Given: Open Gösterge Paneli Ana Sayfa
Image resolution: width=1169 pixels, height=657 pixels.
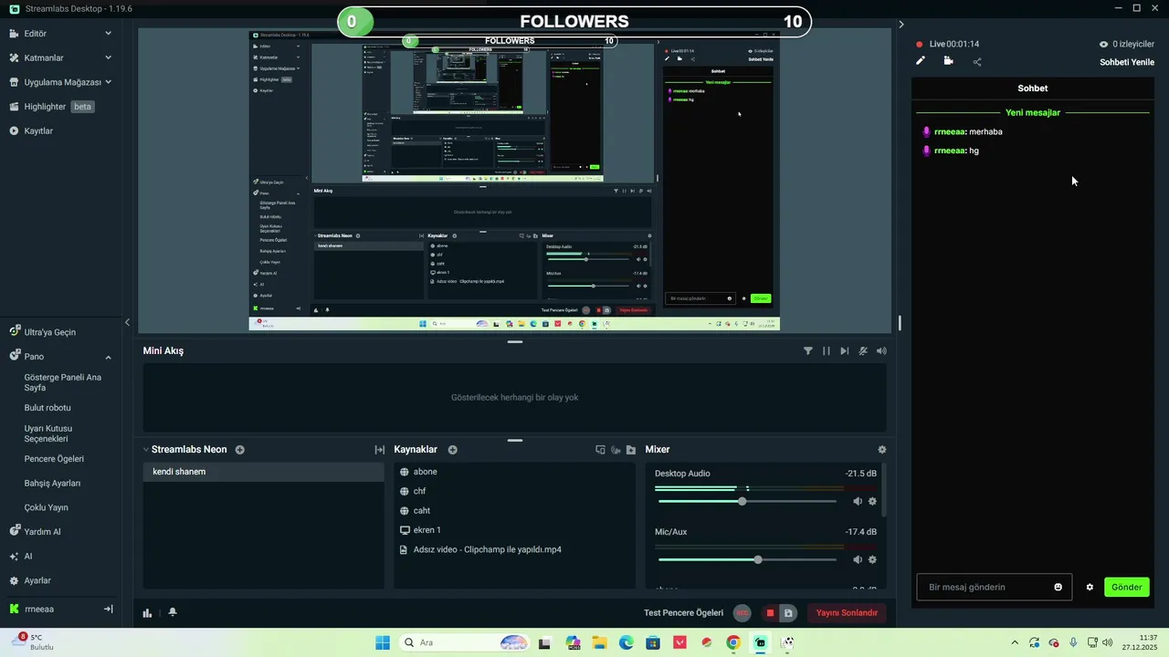Looking at the screenshot, I should [62, 382].
